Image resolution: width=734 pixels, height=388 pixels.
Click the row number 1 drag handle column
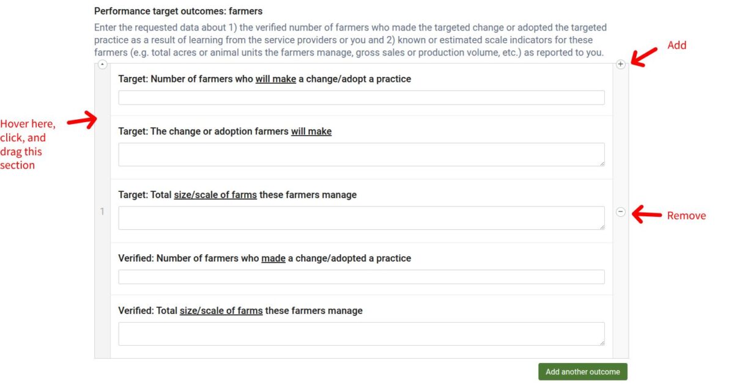pyautogui.click(x=102, y=211)
